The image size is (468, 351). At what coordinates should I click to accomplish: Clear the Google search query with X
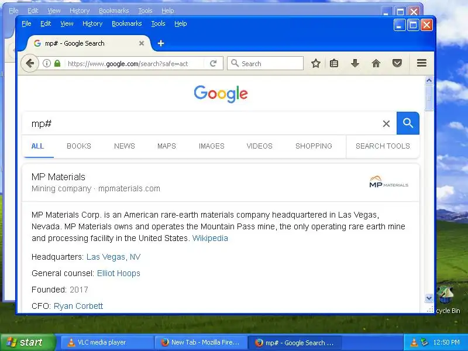pos(386,123)
